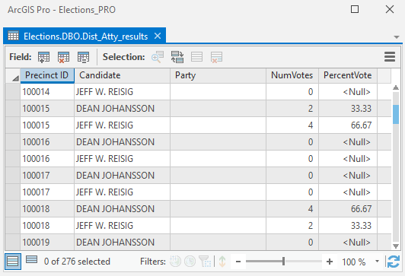This screenshot has width=405, height=276.
Task: Click the vertical arrows icon beside Filters
Action: tap(222, 262)
